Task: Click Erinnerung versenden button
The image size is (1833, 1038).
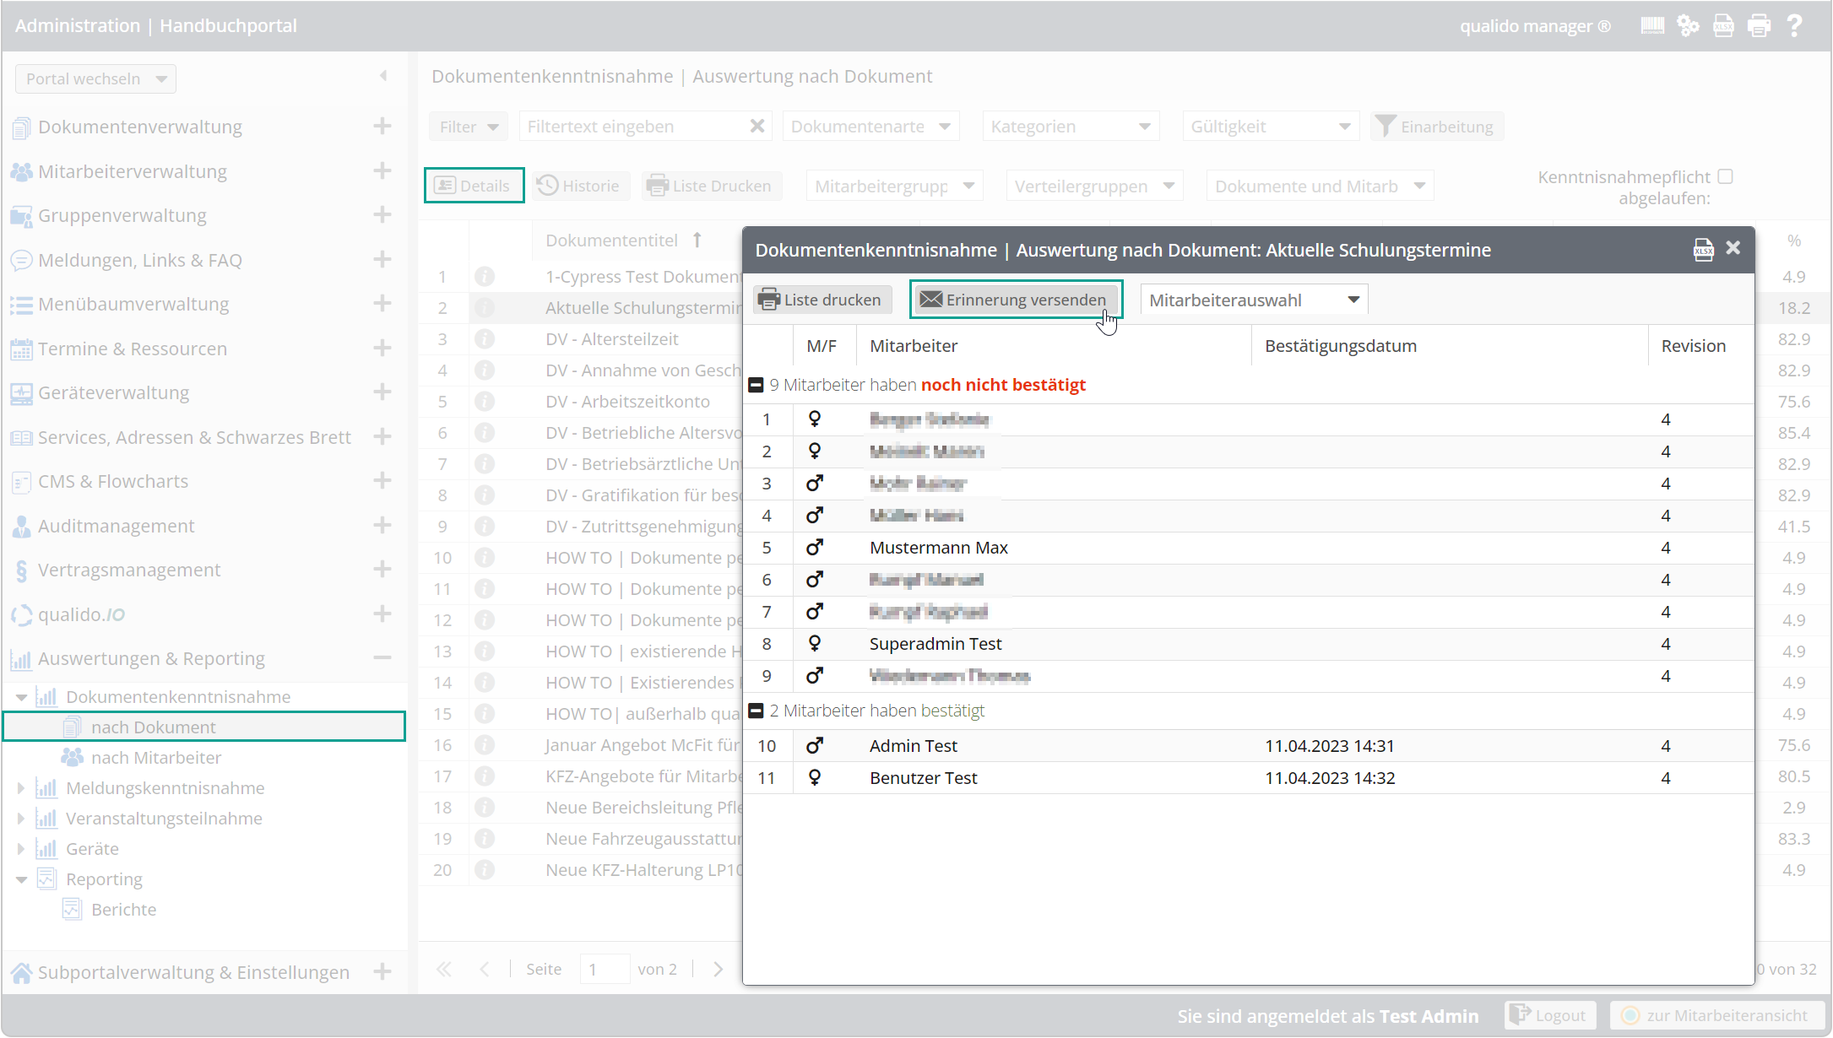Action: click(x=1015, y=300)
